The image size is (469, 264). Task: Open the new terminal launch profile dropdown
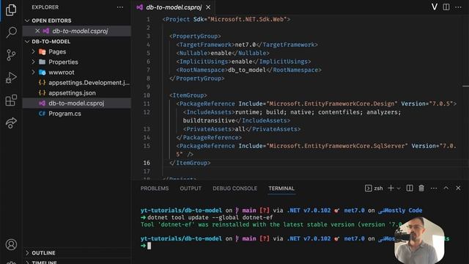point(399,188)
